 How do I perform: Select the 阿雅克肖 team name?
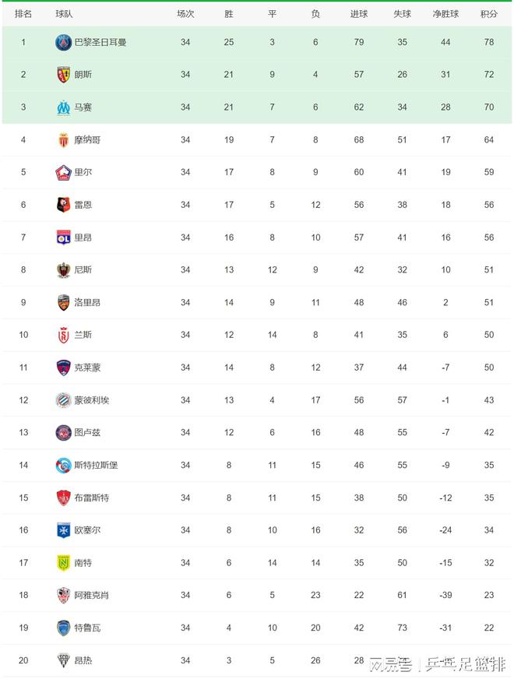tap(92, 595)
